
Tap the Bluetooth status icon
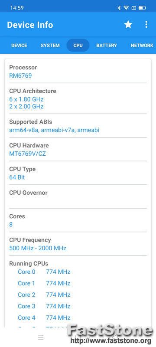click(x=119, y=8)
